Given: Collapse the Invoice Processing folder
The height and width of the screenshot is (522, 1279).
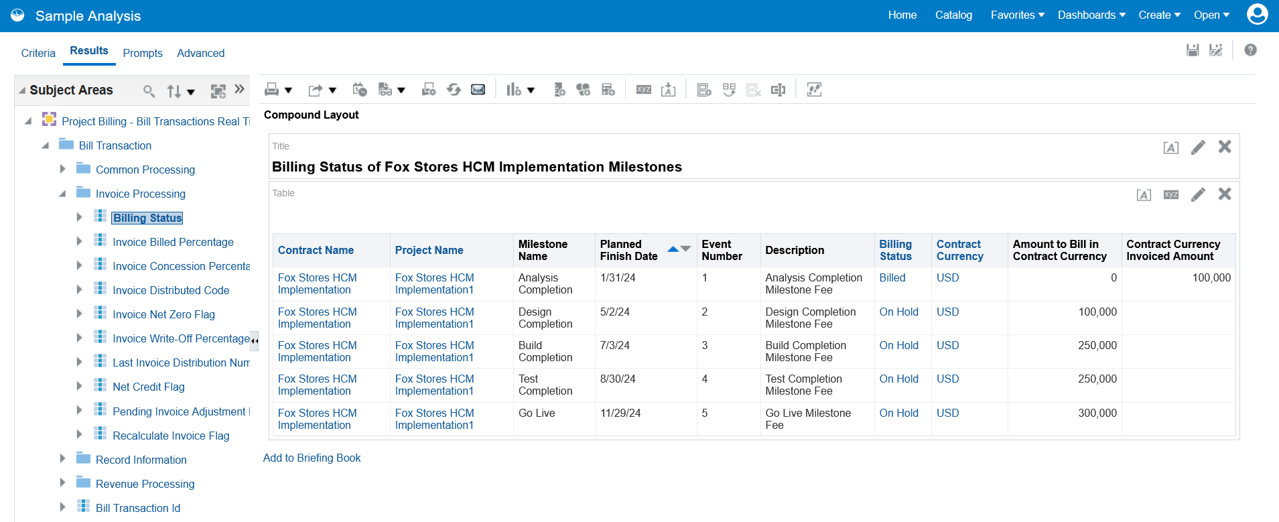Looking at the screenshot, I should pos(62,194).
